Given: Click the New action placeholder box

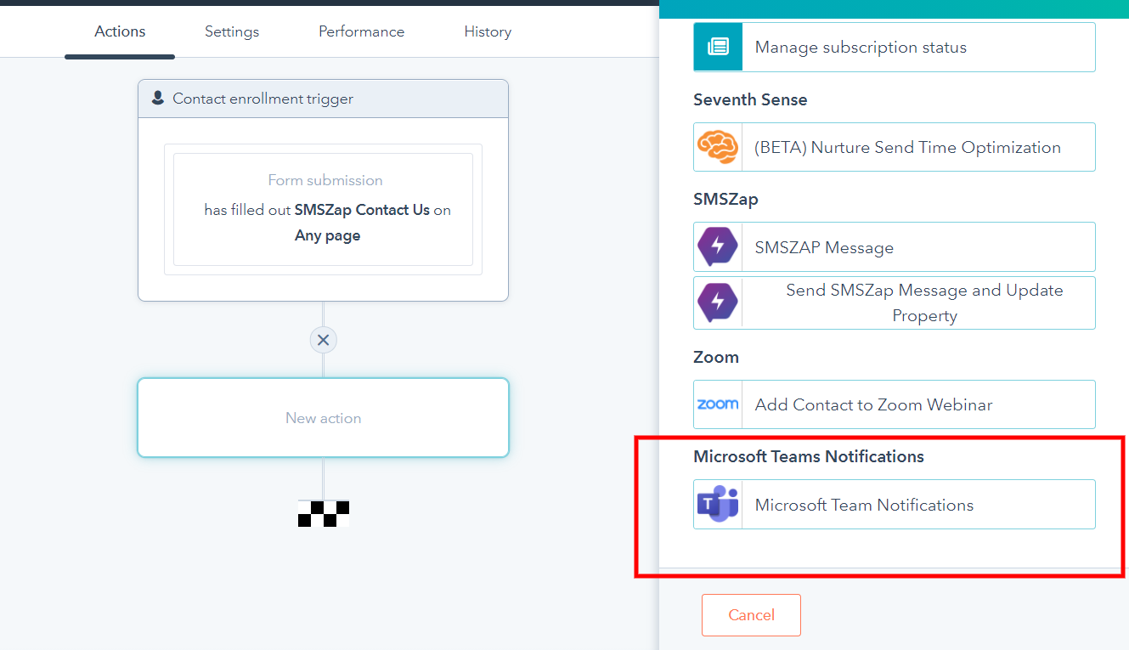Looking at the screenshot, I should (323, 417).
